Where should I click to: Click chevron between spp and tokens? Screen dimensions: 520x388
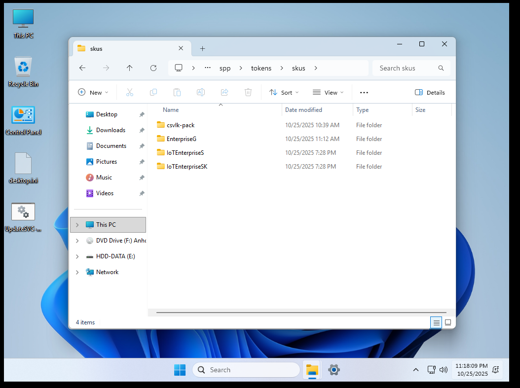coord(241,68)
